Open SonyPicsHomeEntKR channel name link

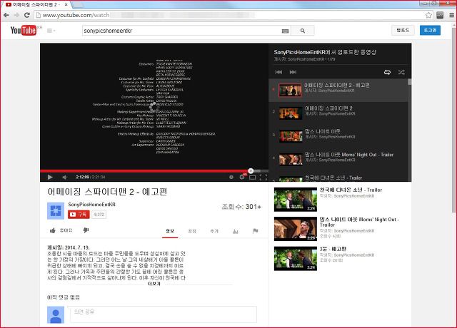pos(92,205)
